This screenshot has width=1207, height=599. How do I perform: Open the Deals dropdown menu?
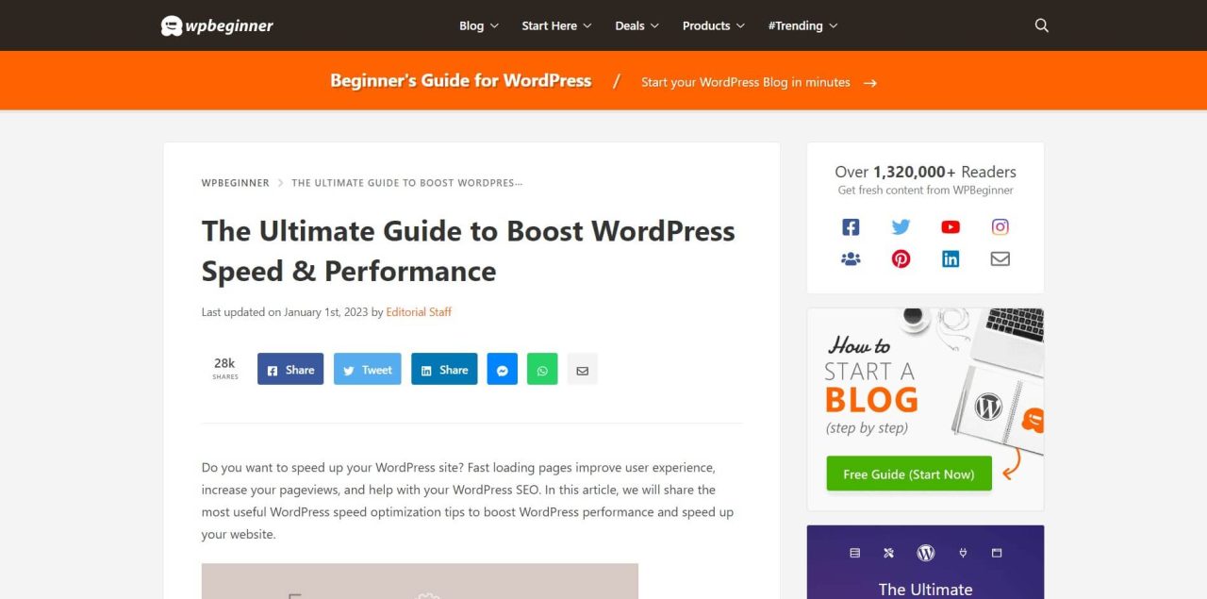pos(637,25)
